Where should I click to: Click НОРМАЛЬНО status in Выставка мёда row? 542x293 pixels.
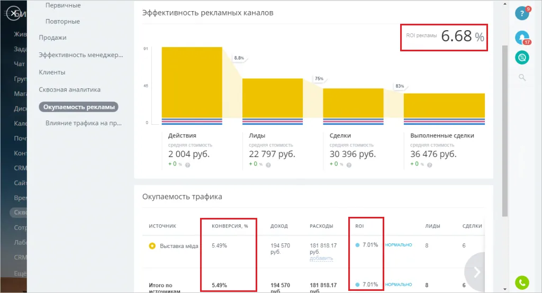pyautogui.click(x=399, y=245)
